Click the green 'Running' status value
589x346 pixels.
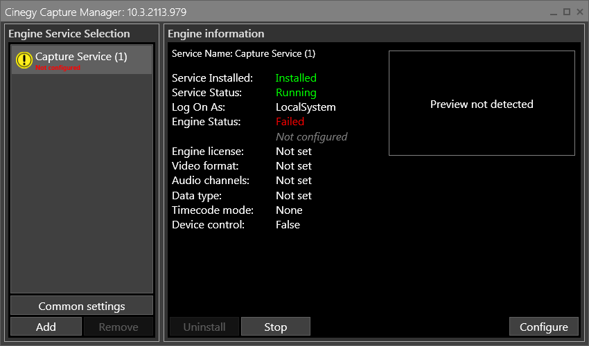[x=296, y=93]
